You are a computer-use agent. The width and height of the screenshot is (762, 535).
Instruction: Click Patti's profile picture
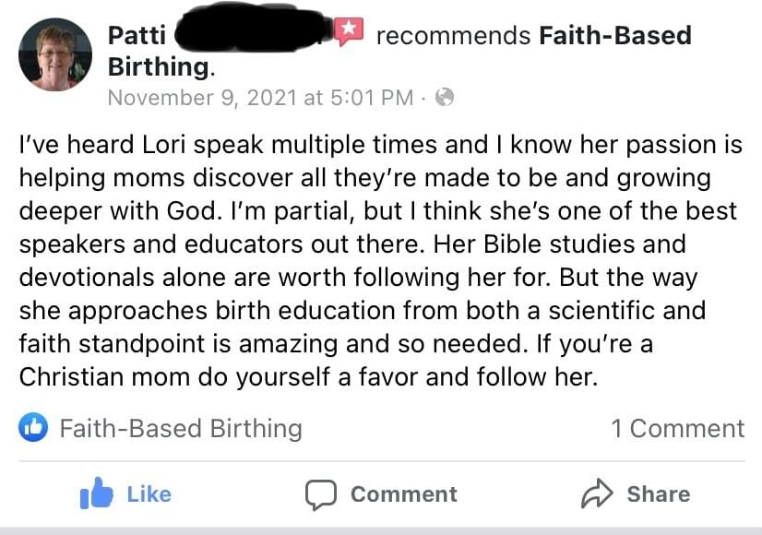pyautogui.click(x=55, y=54)
